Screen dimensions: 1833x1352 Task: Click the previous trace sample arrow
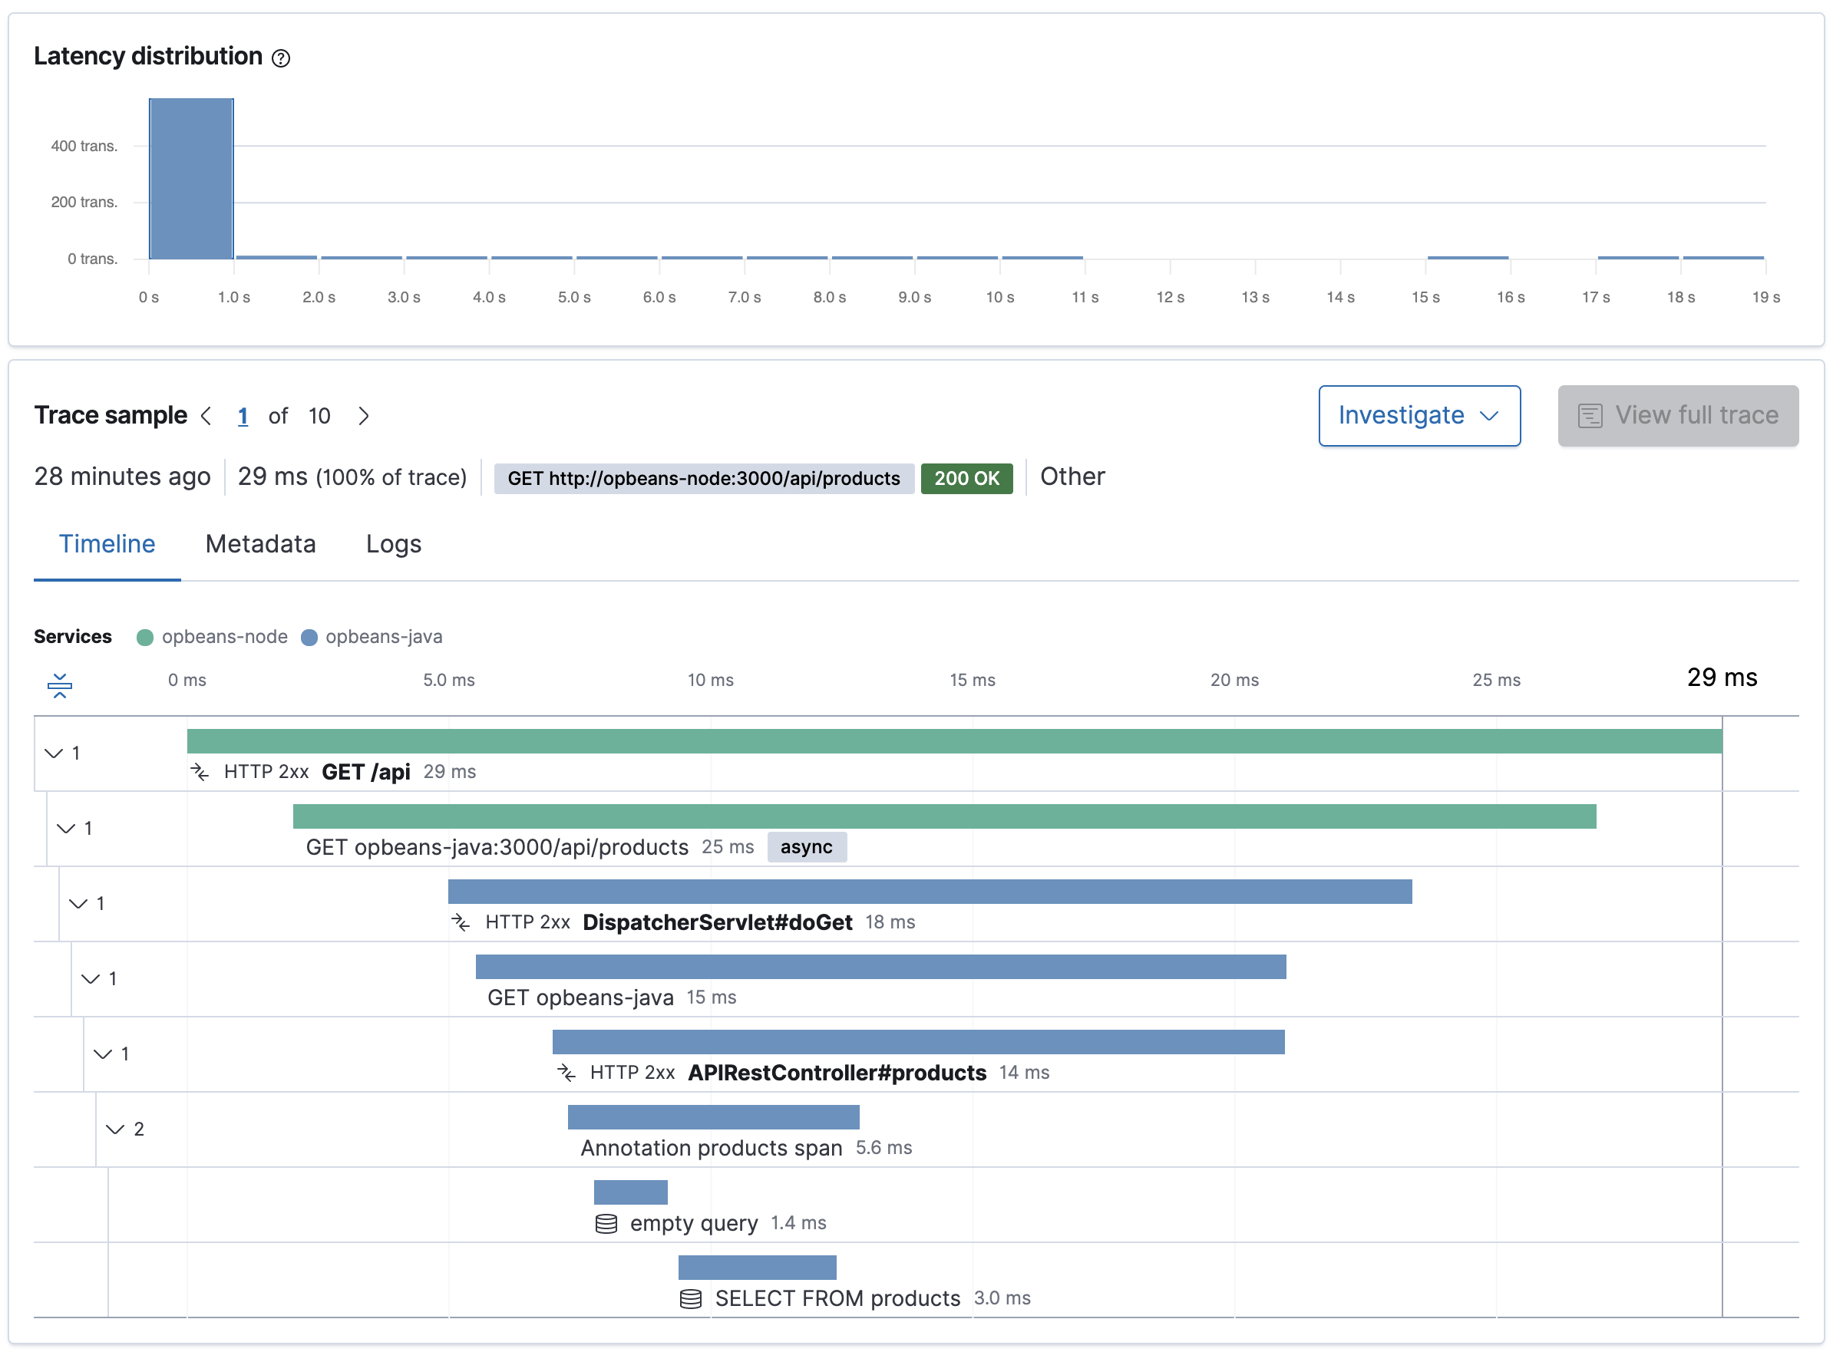coord(207,416)
